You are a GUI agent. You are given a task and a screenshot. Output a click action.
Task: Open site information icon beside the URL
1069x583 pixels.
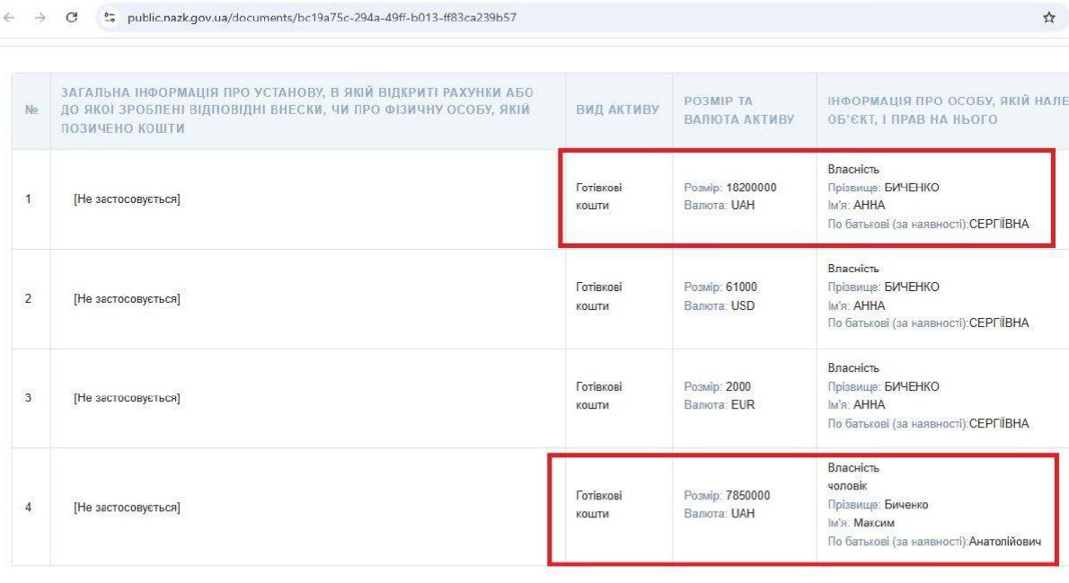click(110, 17)
